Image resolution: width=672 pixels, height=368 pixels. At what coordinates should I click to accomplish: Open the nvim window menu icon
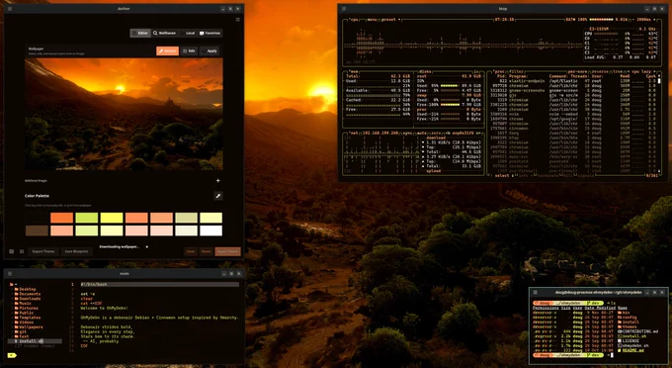[x=10, y=274]
